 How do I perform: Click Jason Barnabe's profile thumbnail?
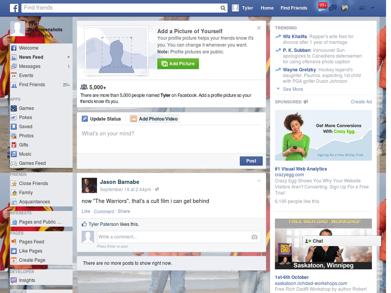pyautogui.click(x=89, y=185)
